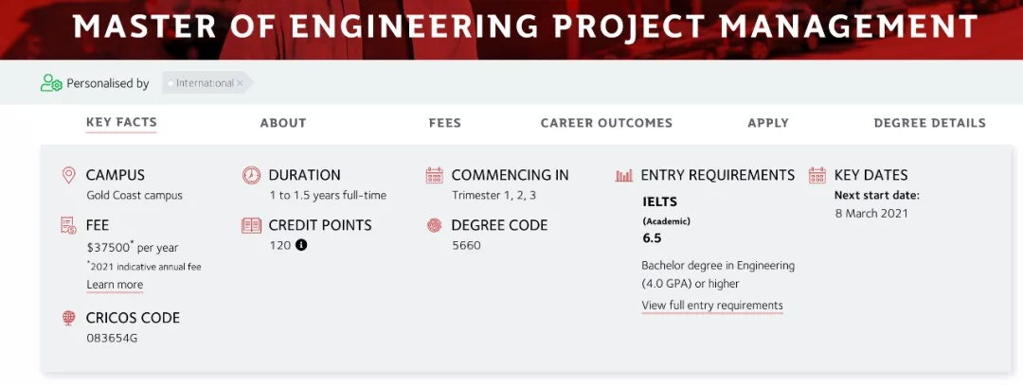Open View full entry requirements link
Viewport: 1023px width, 385px height.
pos(711,306)
